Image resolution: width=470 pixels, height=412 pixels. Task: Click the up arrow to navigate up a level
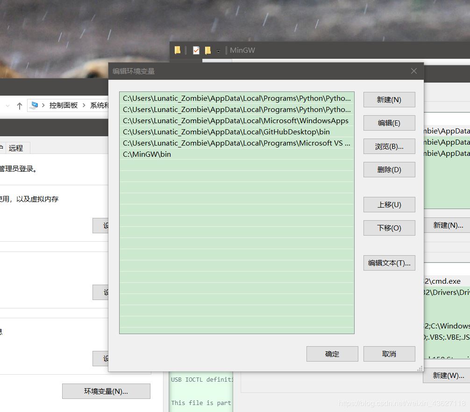(19, 105)
